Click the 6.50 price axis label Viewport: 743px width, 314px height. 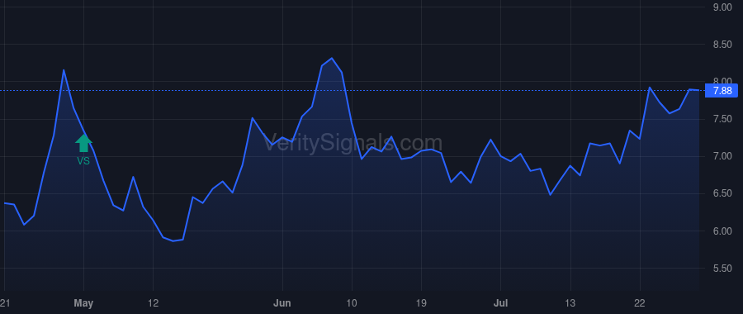722,193
